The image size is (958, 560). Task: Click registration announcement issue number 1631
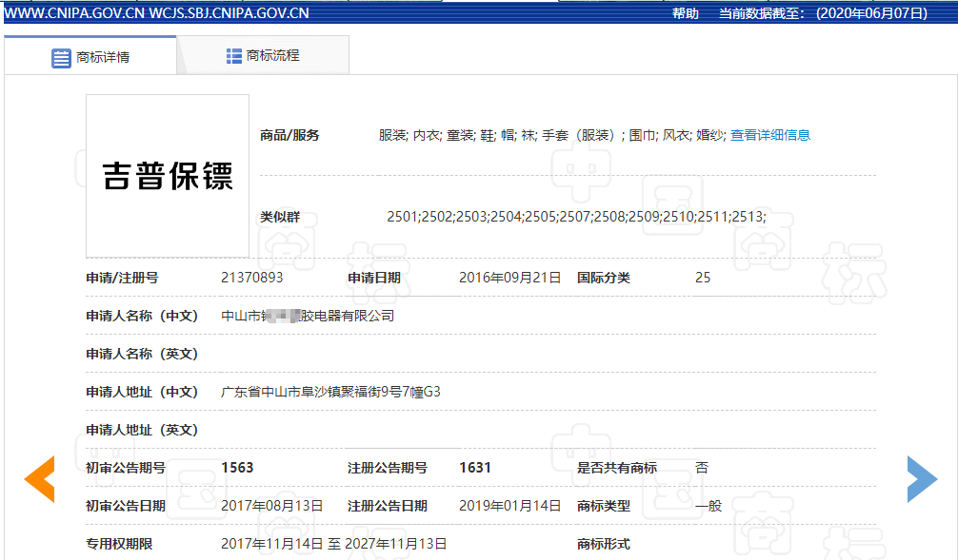tap(475, 468)
